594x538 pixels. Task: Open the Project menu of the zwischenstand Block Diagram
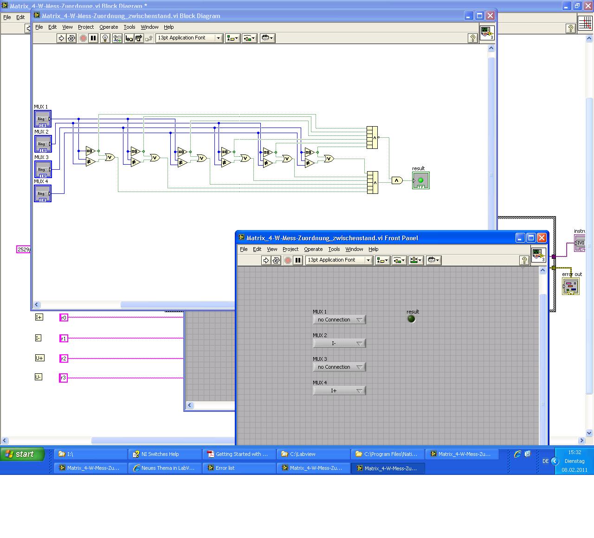86,27
